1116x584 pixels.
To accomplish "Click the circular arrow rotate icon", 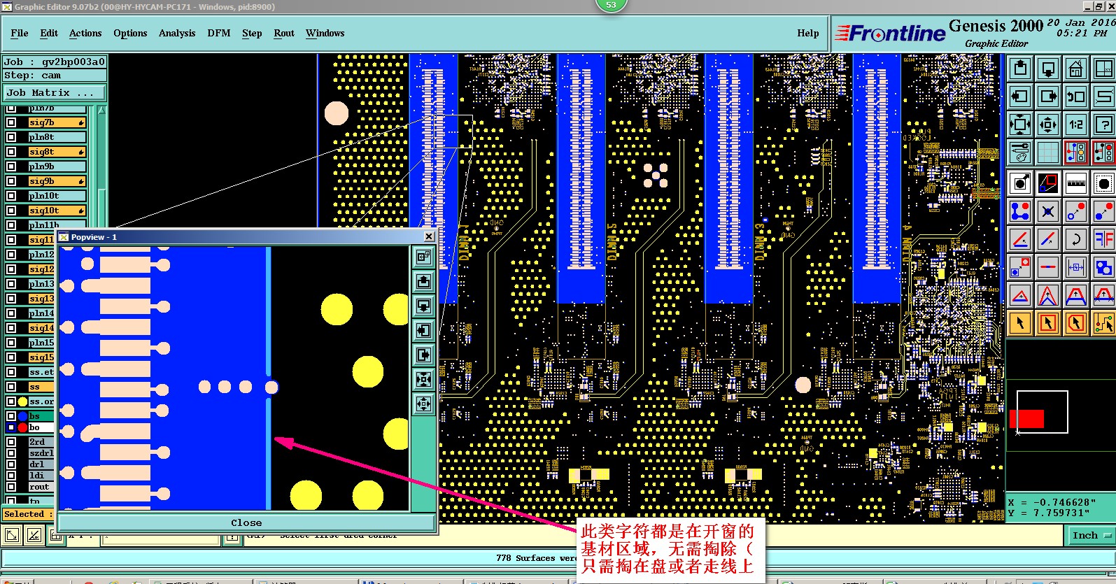I will coord(1075,239).
